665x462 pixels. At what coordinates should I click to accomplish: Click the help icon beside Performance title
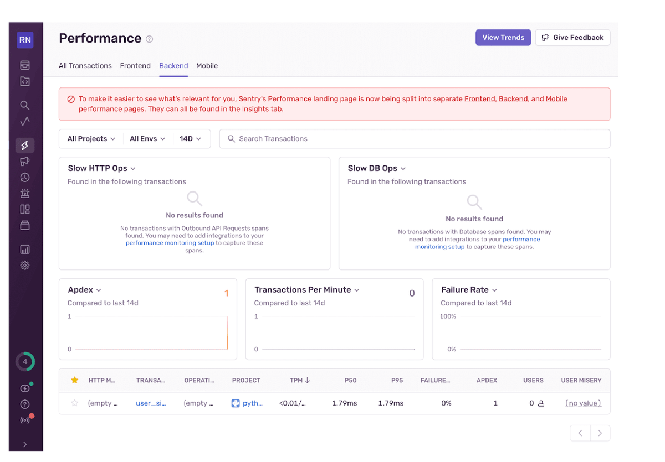coord(150,39)
